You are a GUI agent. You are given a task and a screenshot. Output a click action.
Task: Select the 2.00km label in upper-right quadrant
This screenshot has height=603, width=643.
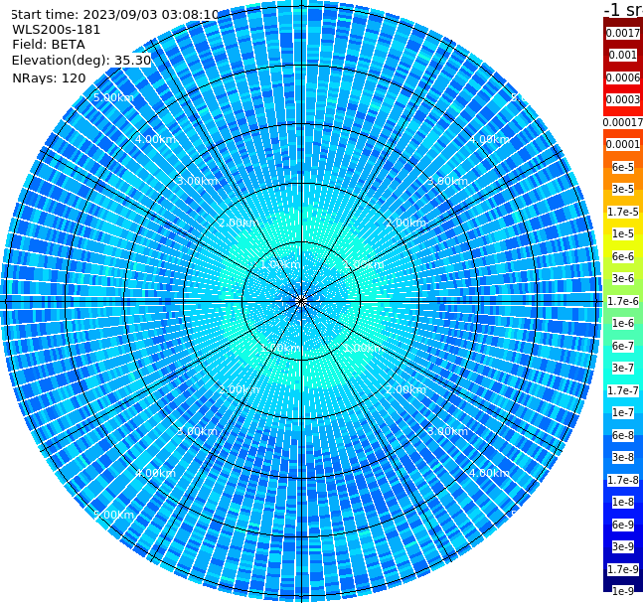click(406, 223)
